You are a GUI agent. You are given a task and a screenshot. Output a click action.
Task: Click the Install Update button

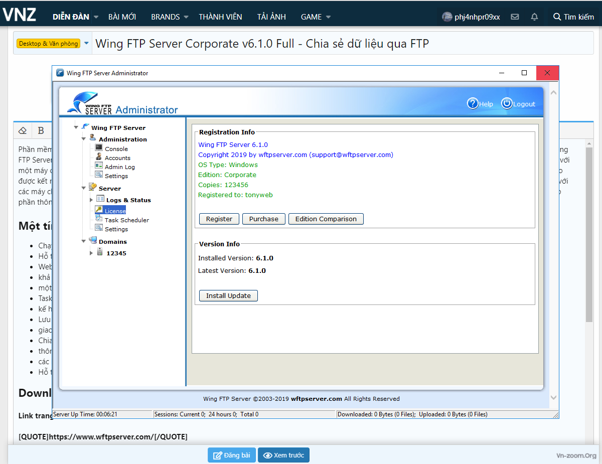pyautogui.click(x=228, y=295)
